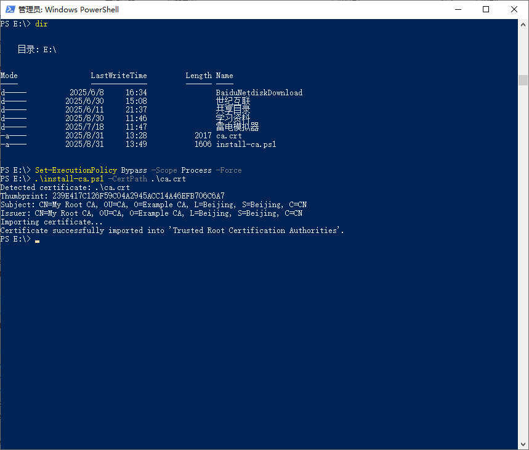Screen dimensions: 529x450
Task: Click the 'BaiduNetdiskDownload' folder name in the listing
Action: (259, 93)
